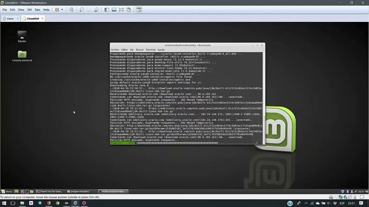The height and width of the screenshot is (207, 369).
Task: Open terminal Archivo menu
Action: pos(115,49)
